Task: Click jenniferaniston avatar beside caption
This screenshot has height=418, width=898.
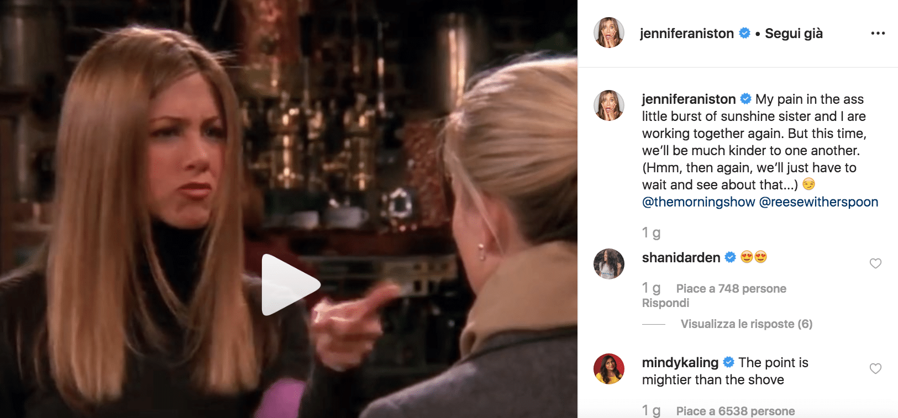Action: coord(609,105)
